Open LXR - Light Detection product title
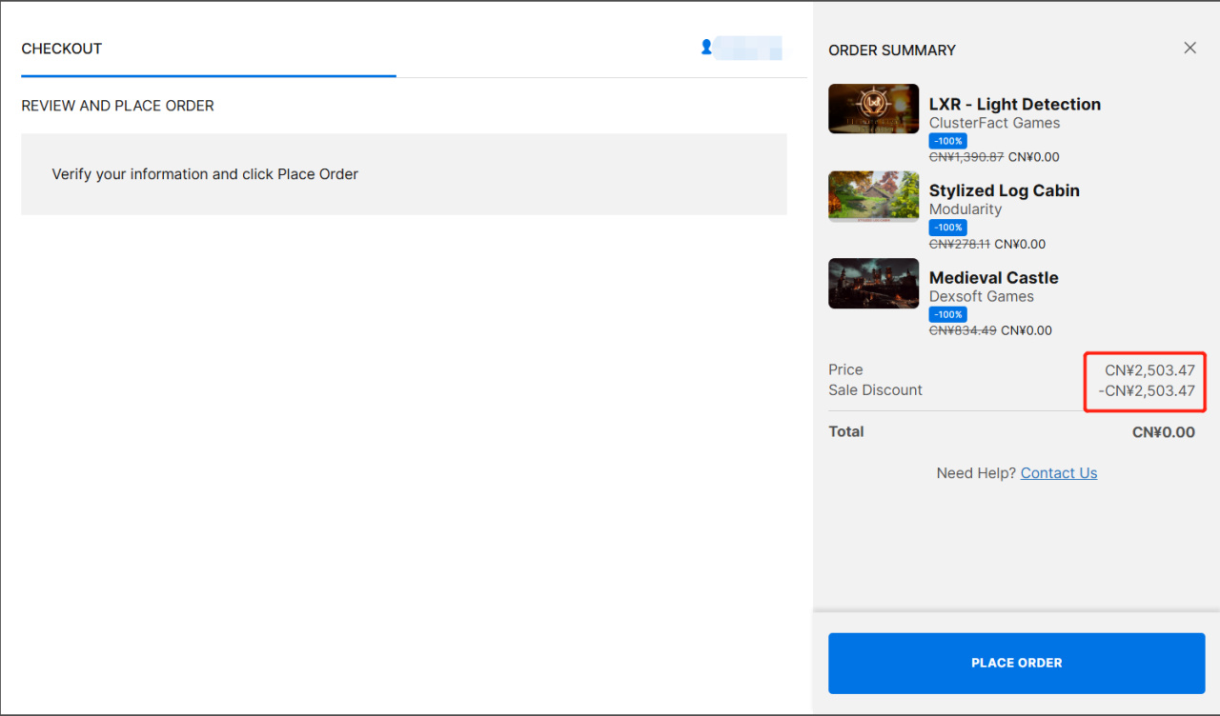The image size is (1220, 716). click(x=1014, y=105)
